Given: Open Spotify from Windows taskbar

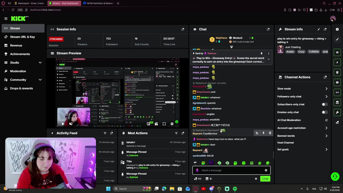Looking at the screenshot, I should click(x=235, y=189).
